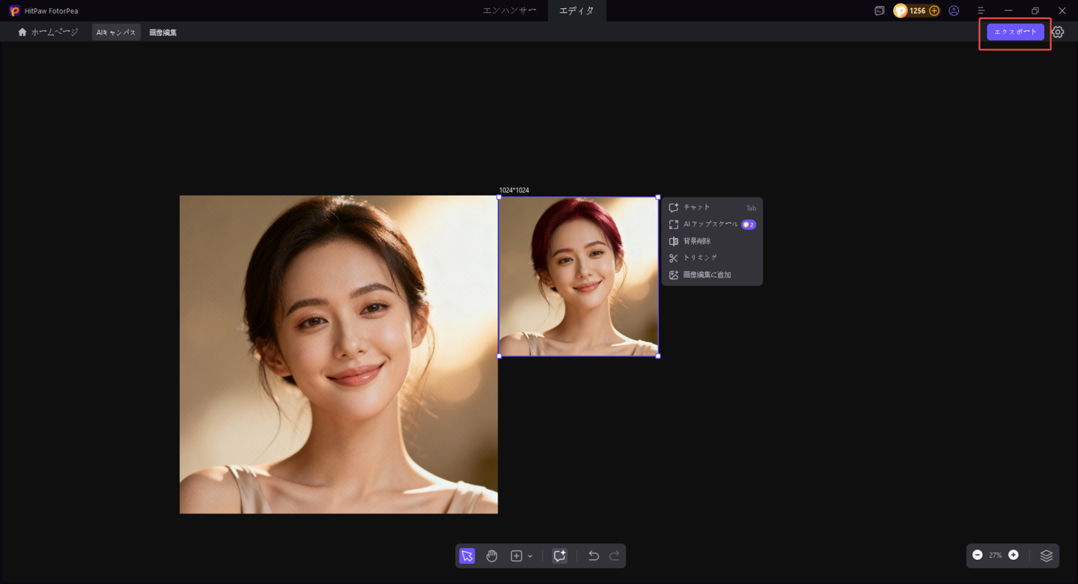Click the add image plus icon
The width and height of the screenshot is (1078, 584).
516,556
